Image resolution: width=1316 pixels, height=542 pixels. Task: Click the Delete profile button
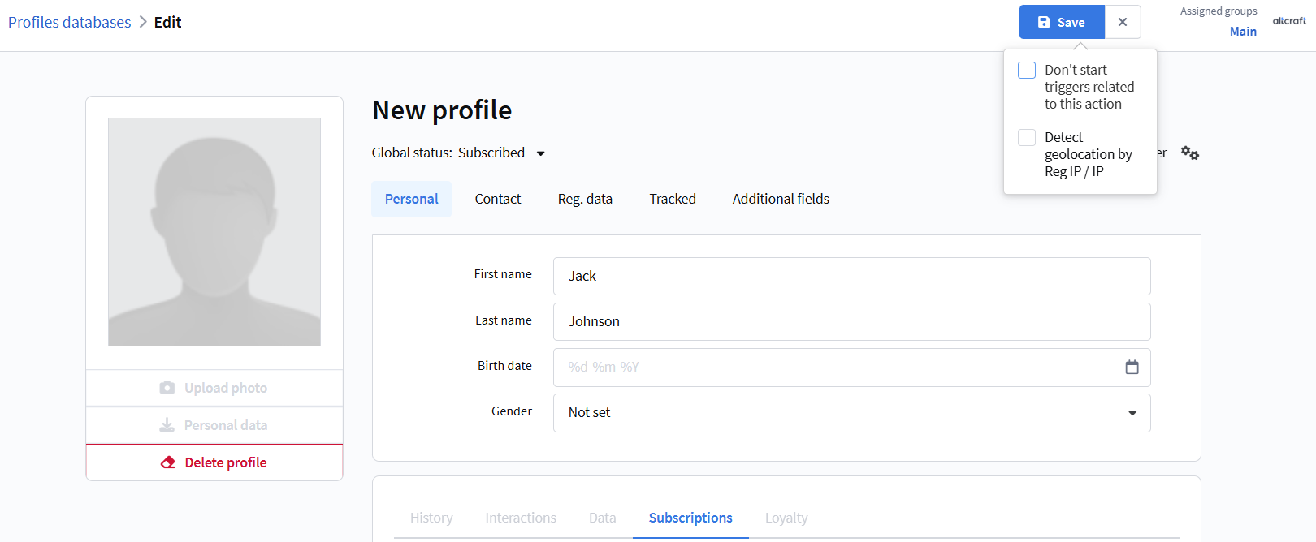point(214,462)
